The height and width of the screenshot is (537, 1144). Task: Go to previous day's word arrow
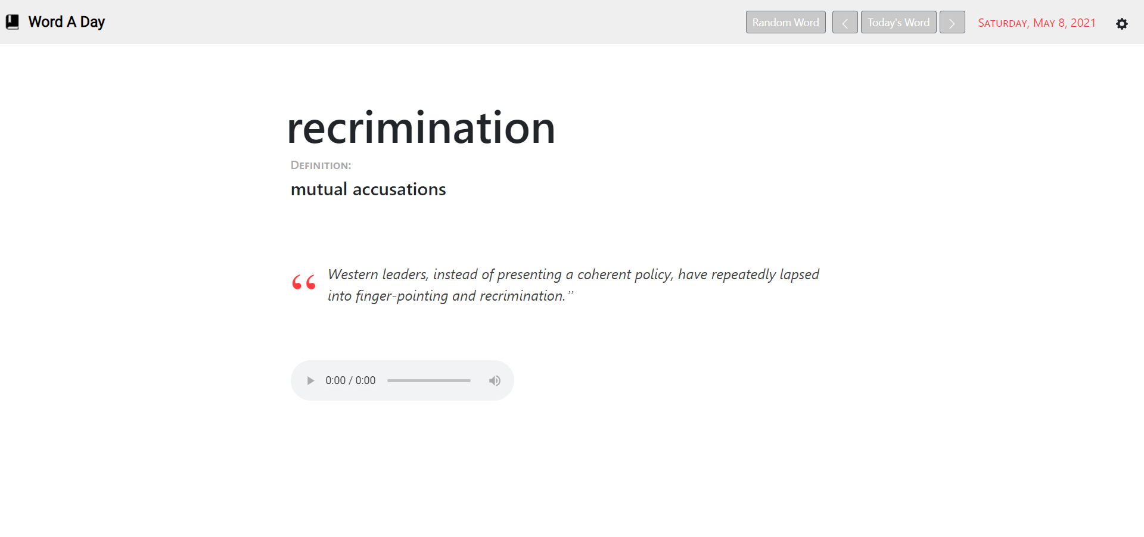[845, 22]
